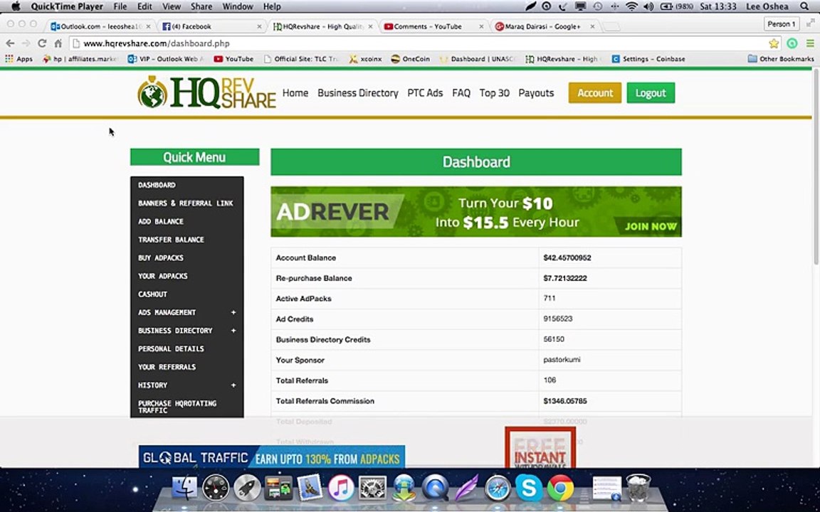Click the Settings - Coinbase bookmark

tap(648, 59)
